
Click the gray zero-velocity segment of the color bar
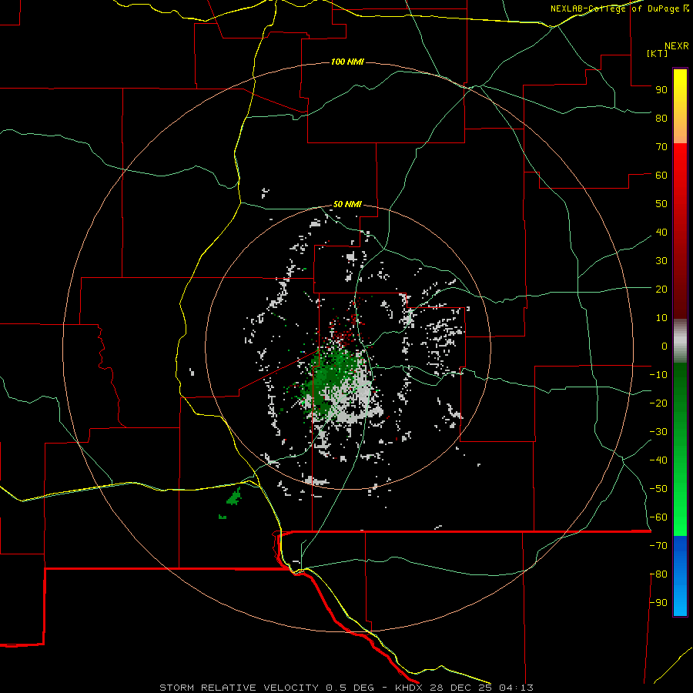pyautogui.click(x=680, y=341)
